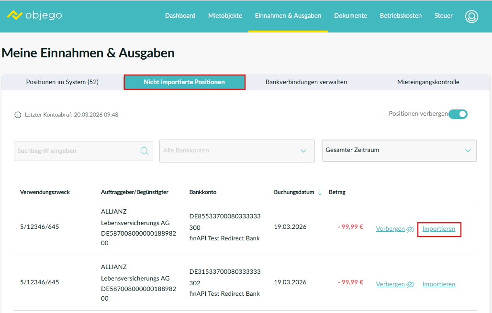Screen dimensions: 492x313
Task: Click the crossed-eye icon in second row
Action: [x=410, y=284]
